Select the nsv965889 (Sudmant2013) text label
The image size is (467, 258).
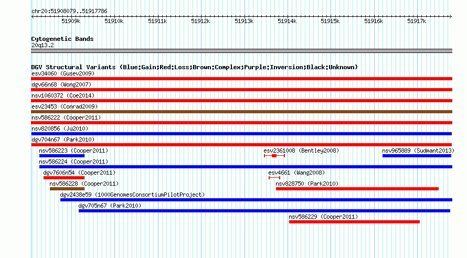click(418, 150)
